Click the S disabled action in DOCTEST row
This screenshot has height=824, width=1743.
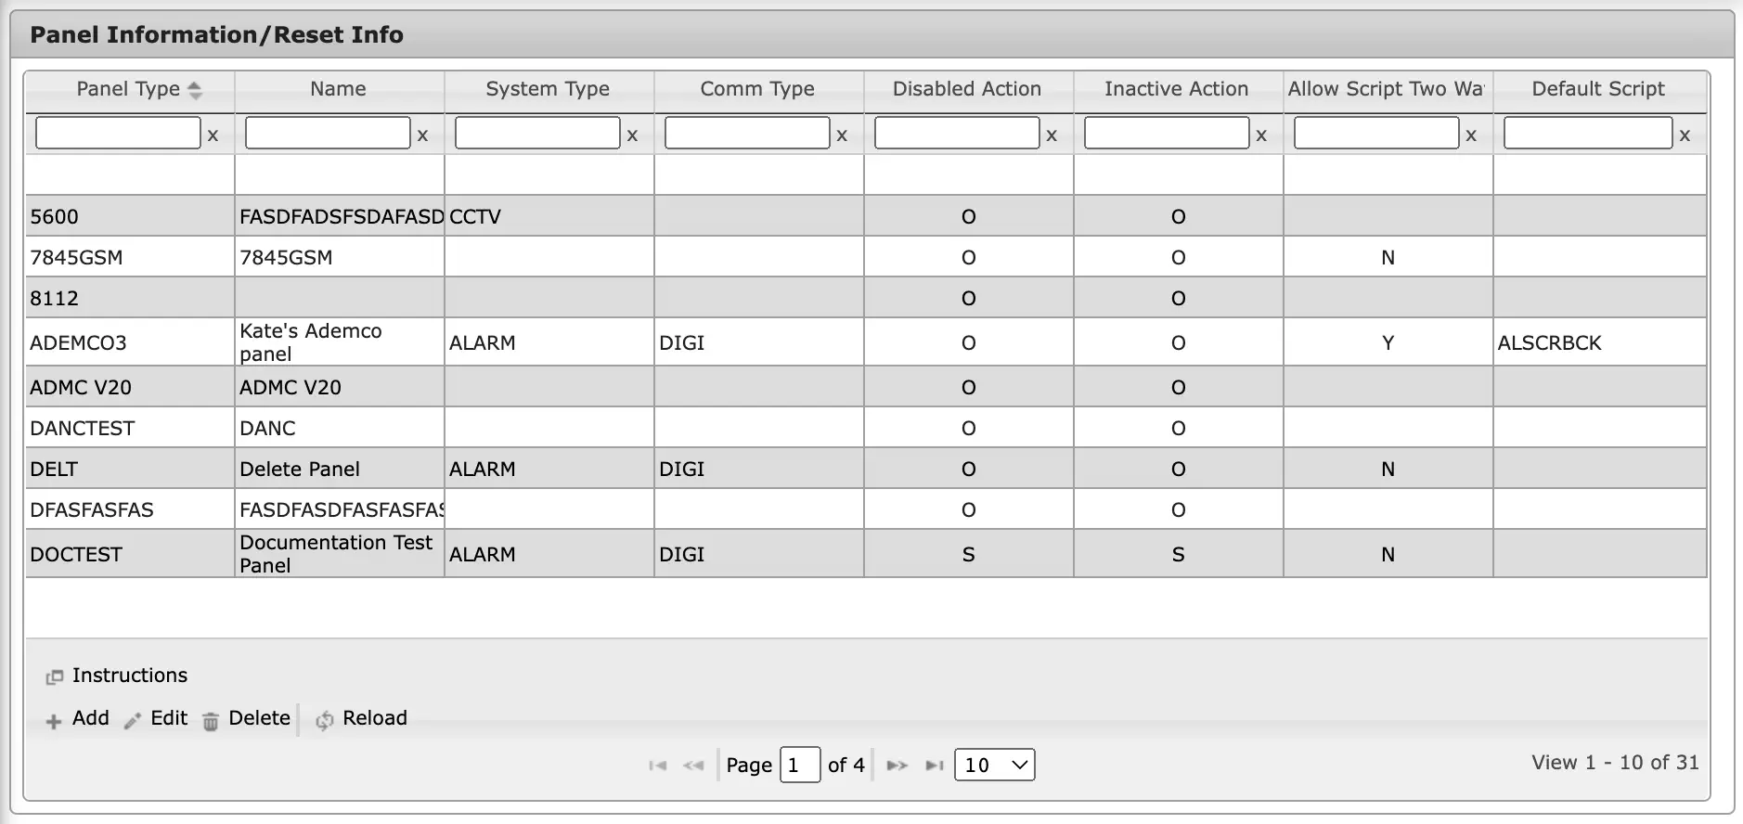coord(969,554)
